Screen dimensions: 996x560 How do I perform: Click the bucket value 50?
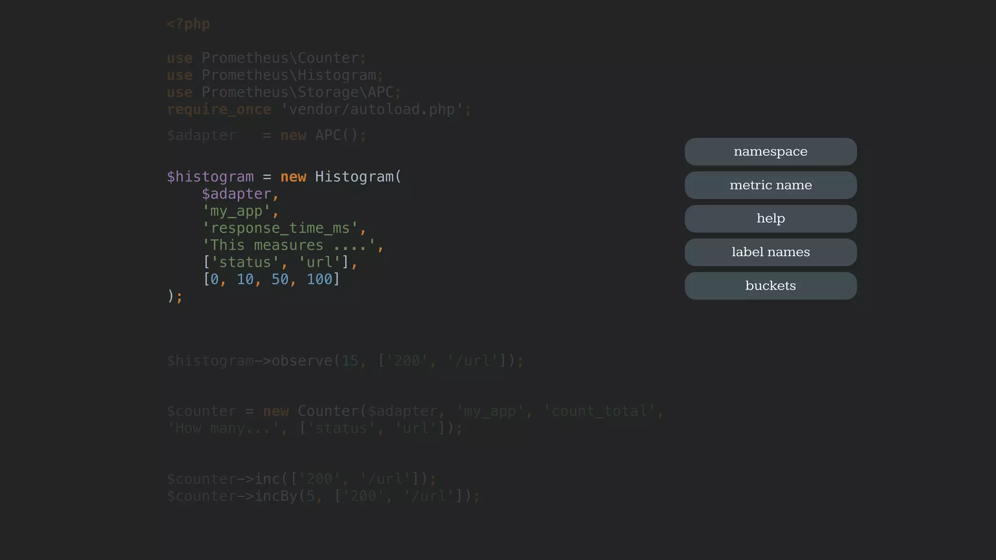coord(280,280)
